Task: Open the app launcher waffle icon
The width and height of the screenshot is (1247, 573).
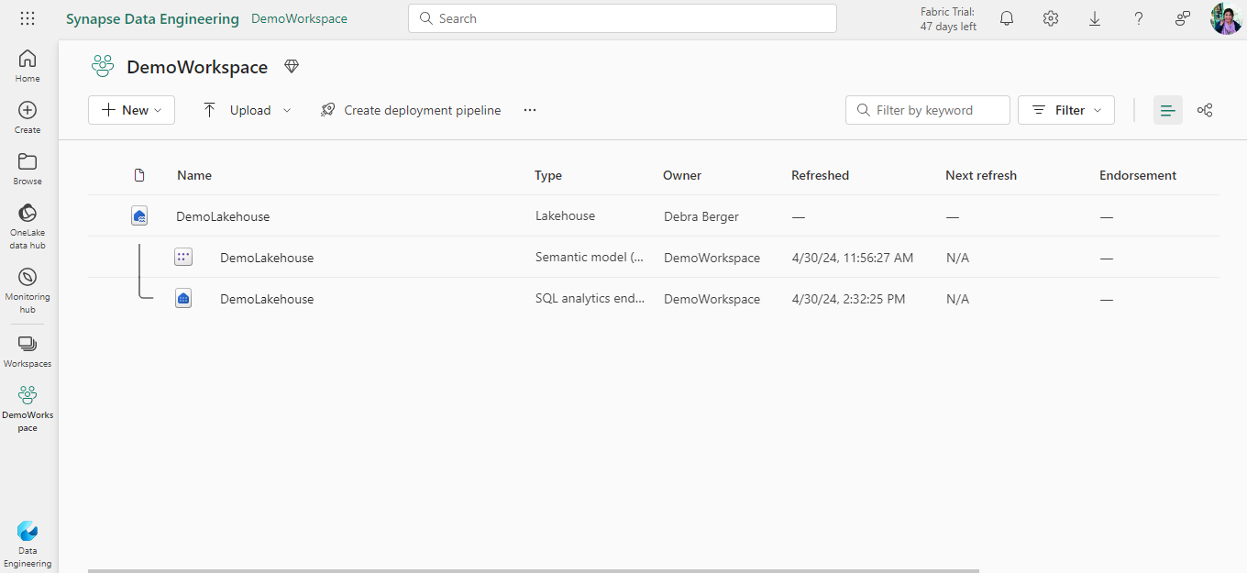Action: pos(28,18)
